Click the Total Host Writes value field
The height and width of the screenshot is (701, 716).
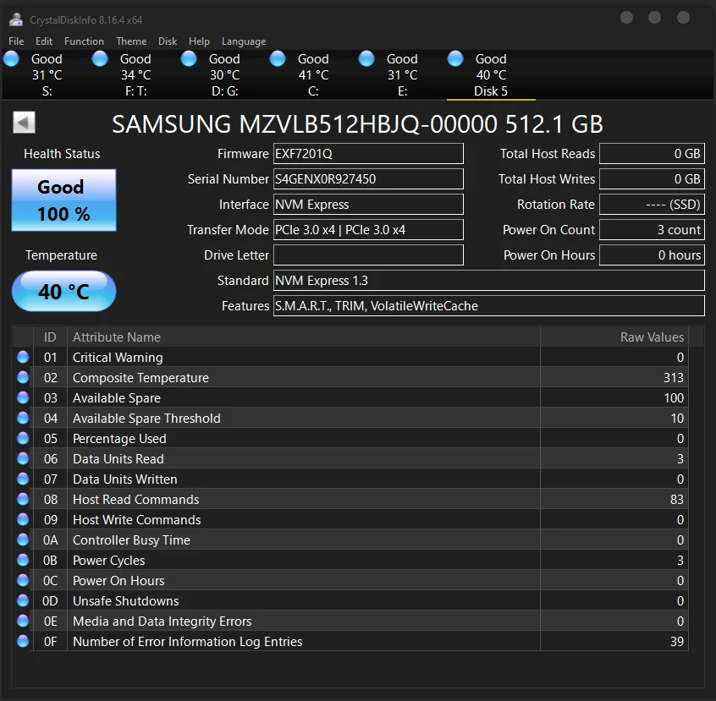pos(652,179)
